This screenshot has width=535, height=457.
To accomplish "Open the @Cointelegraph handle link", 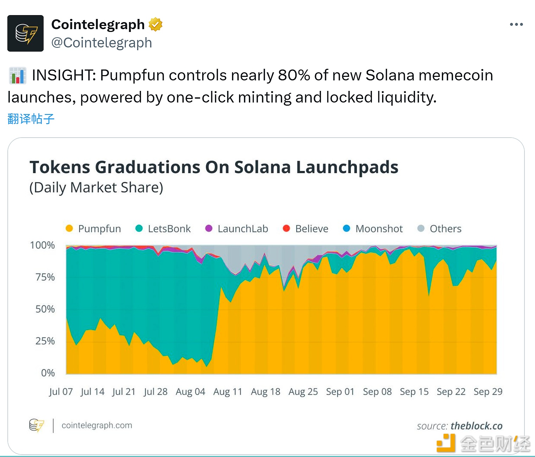I will [x=102, y=43].
